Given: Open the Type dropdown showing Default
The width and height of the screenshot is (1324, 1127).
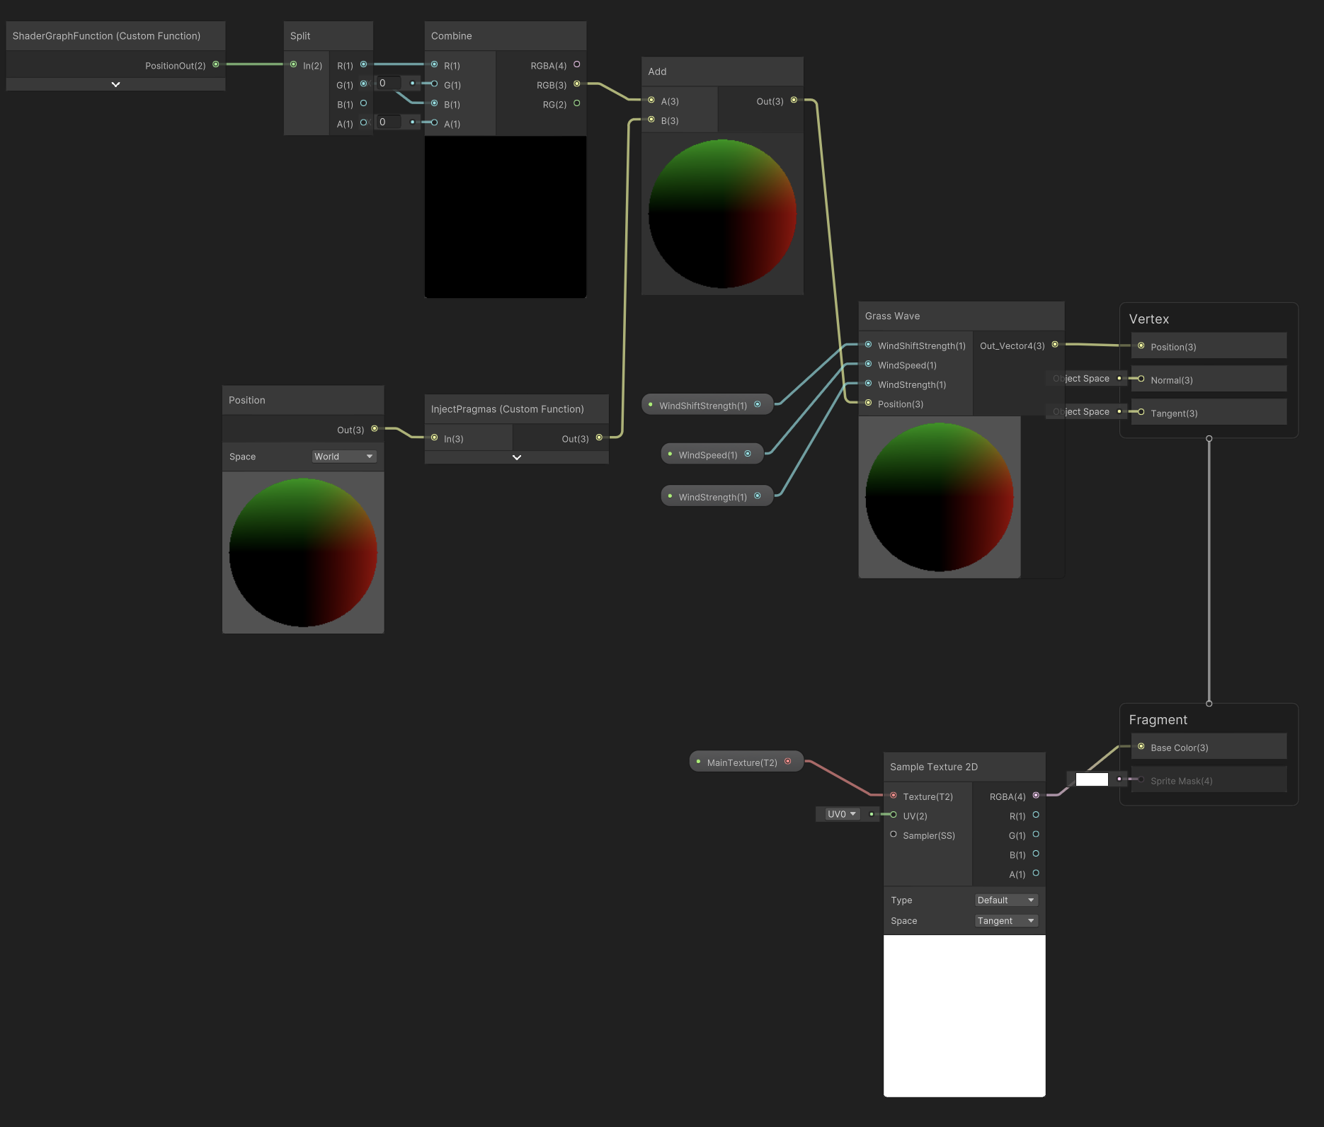Looking at the screenshot, I should (x=1005, y=899).
